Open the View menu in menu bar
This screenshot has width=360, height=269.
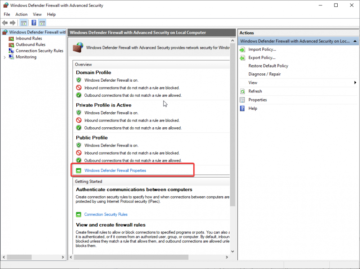click(x=37, y=14)
